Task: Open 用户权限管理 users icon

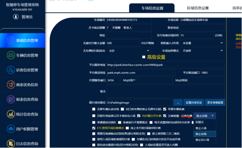Action: [x=11, y=129]
